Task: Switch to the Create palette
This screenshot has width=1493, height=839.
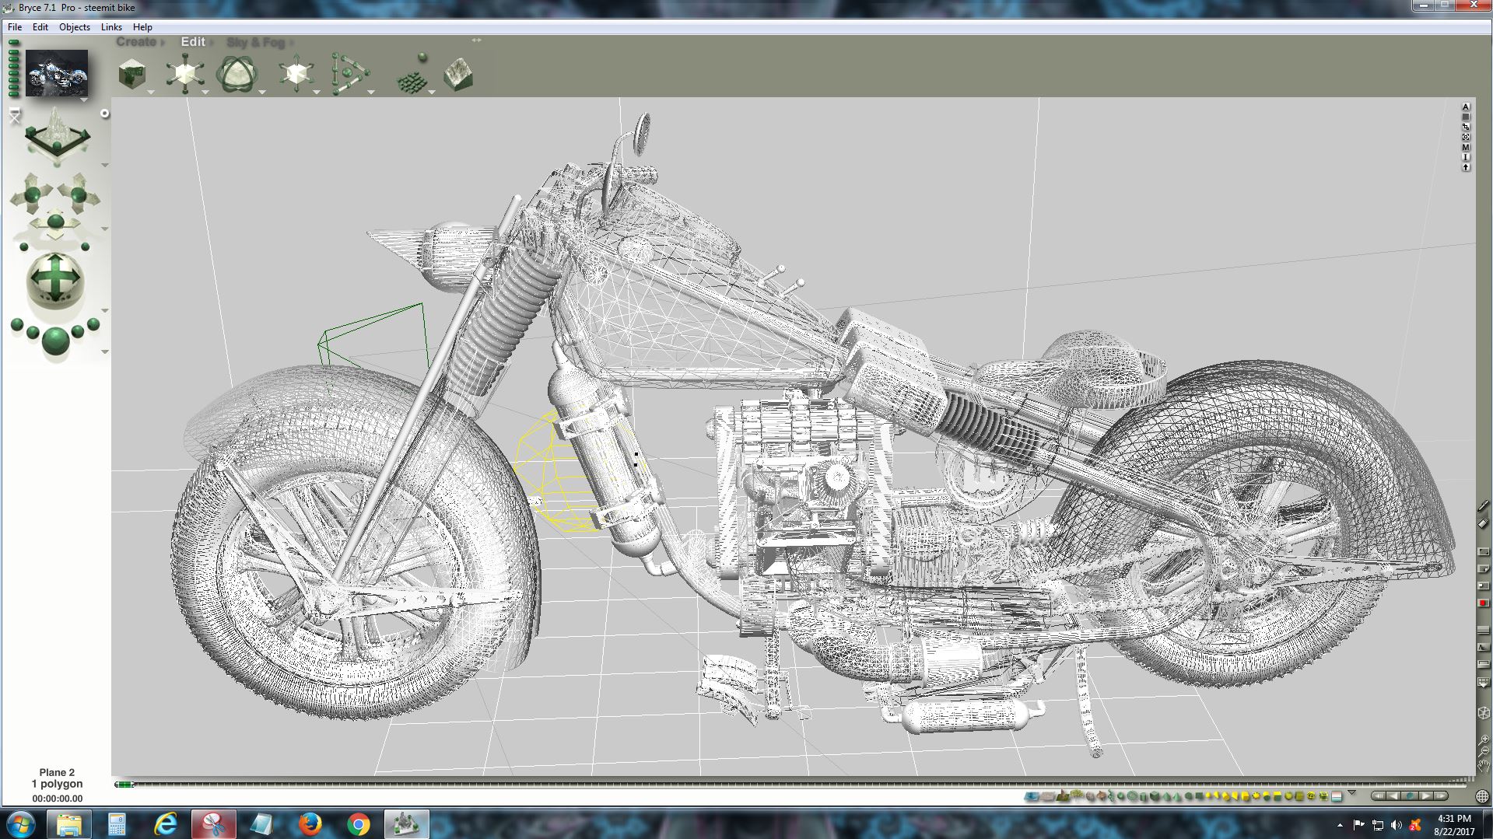Action: pos(136,42)
